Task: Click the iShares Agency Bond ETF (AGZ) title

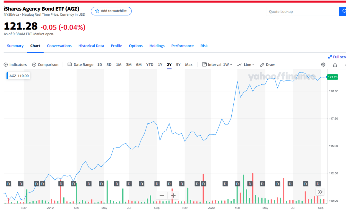Action: 42,9
